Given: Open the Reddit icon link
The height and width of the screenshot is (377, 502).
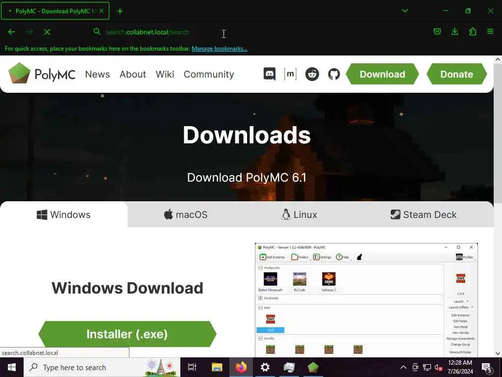Looking at the screenshot, I should coord(312,74).
